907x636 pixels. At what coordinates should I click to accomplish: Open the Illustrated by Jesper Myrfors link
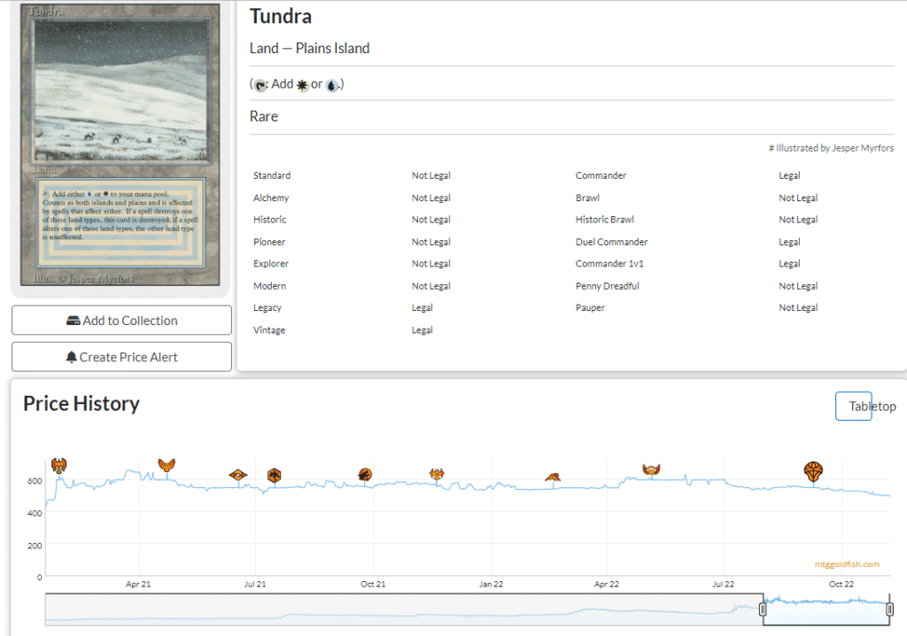pos(831,149)
